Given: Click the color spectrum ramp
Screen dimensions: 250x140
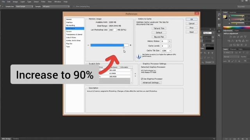Looking at the screenshot, I should pos(236,28).
